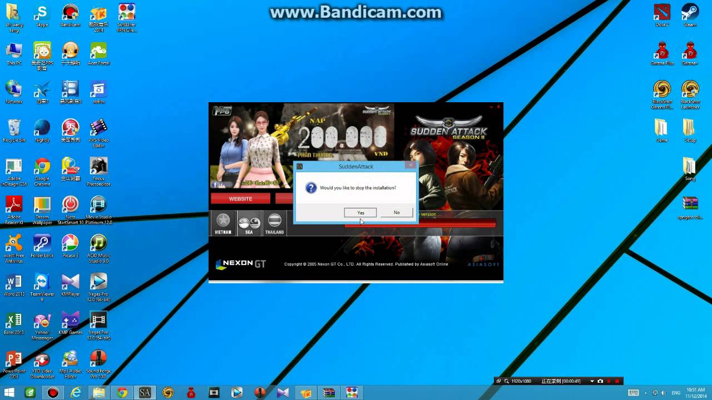Image resolution: width=712 pixels, height=400 pixels.
Task: Select SEA region in launcher
Action: point(249,223)
